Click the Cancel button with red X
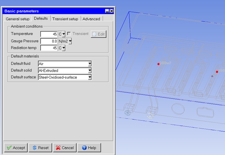The width and height of the screenshot is (225, 155). (x=65, y=148)
